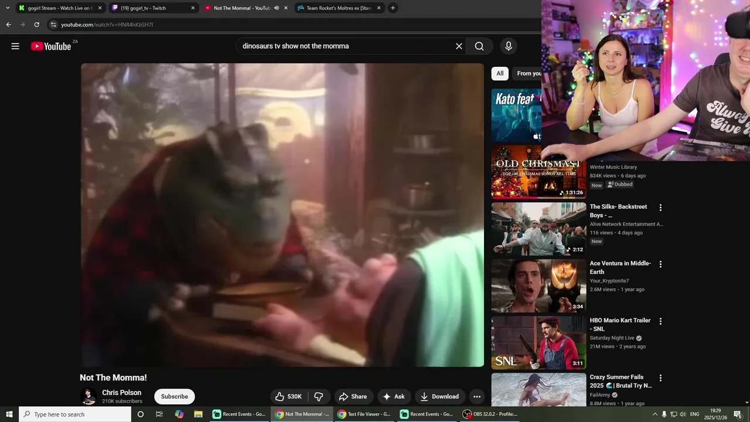Open volume control in system tray
The height and width of the screenshot is (422, 750).
(x=683, y=414)
